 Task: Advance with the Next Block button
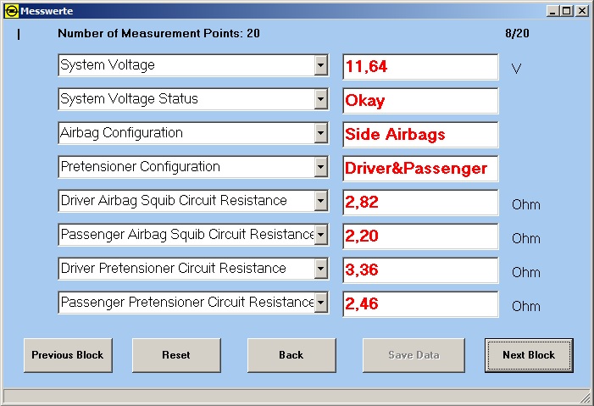click(x=529, y=355)
